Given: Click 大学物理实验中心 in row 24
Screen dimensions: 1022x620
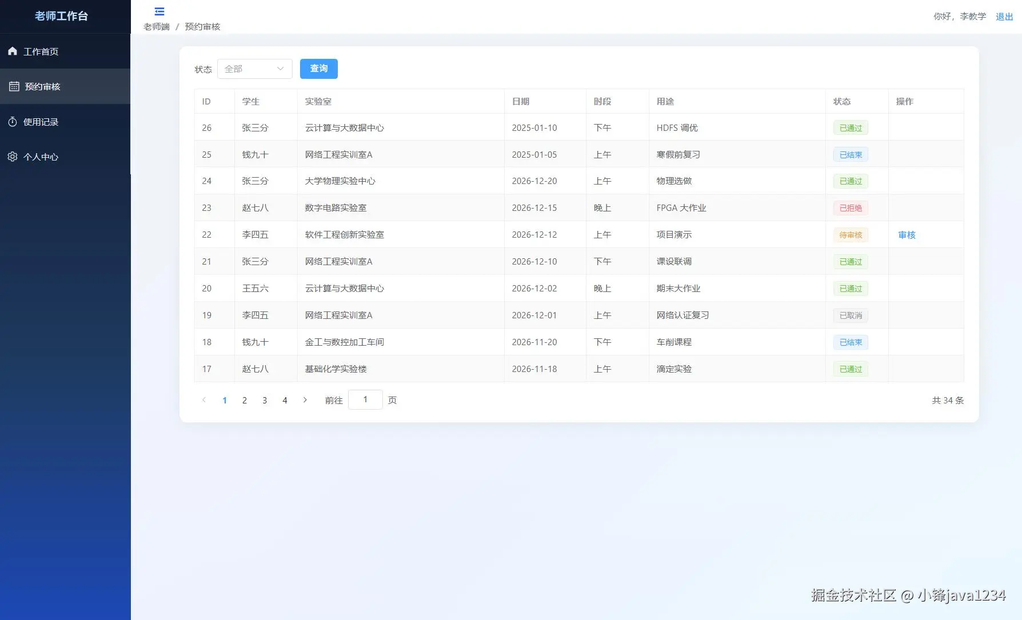Looking at the screenshot, I should coord(340,181).
